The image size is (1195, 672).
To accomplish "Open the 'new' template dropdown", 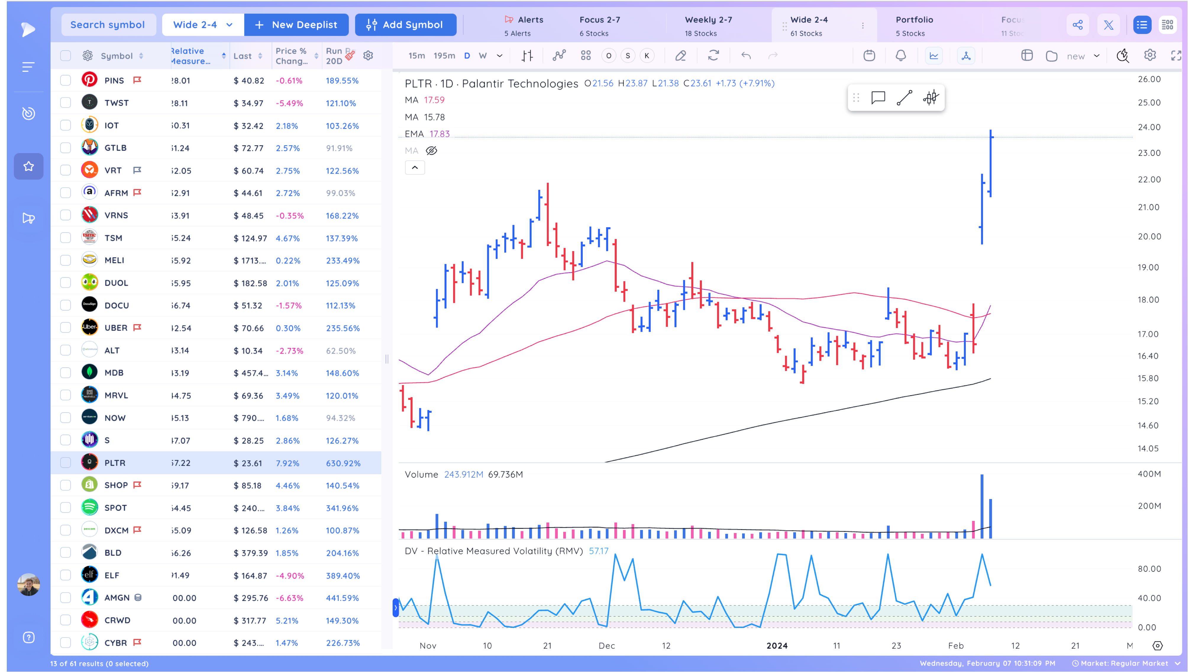I will (1083, 56).
